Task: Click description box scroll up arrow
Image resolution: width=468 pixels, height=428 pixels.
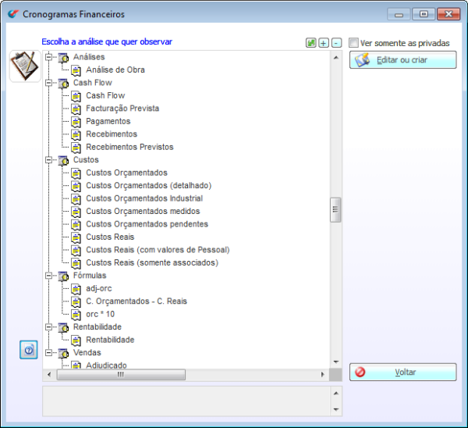Action: point(336,394)
